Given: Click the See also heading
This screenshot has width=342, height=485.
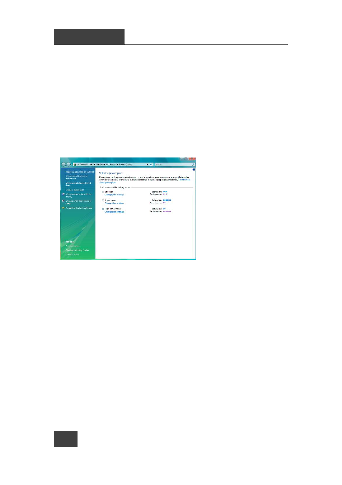Looking at the screenshot, I should click(70, 242).
